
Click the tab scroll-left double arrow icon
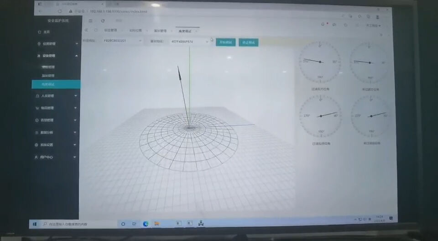(87, 30)
